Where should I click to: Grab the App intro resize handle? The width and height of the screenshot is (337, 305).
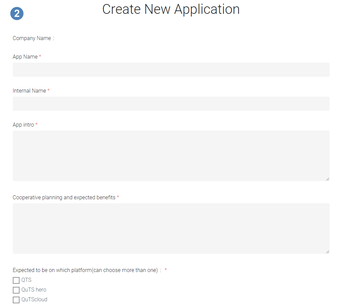point(327,179)
